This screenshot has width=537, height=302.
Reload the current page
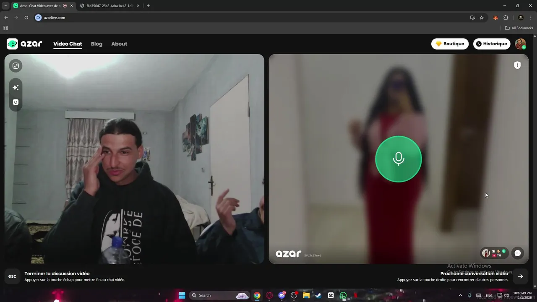[x=26, y=18]
